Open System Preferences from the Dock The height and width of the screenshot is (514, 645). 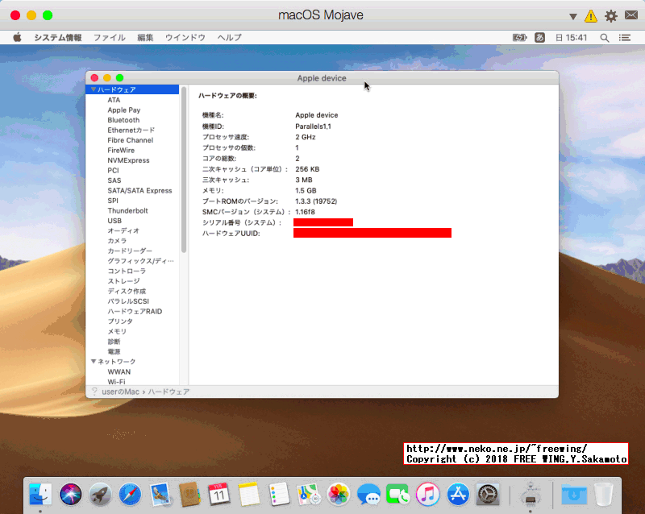(487, 494)
